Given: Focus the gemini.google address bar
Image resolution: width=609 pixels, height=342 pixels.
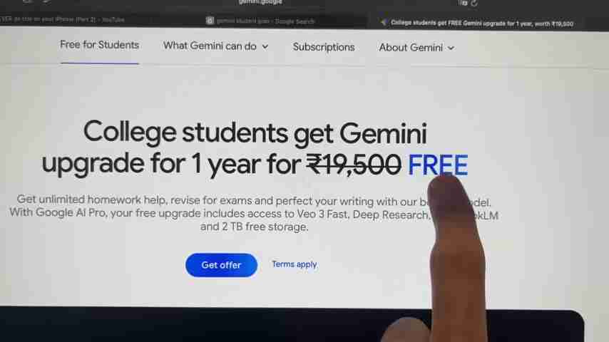Looking at the screenshot, I should click(x=260, y=2).
